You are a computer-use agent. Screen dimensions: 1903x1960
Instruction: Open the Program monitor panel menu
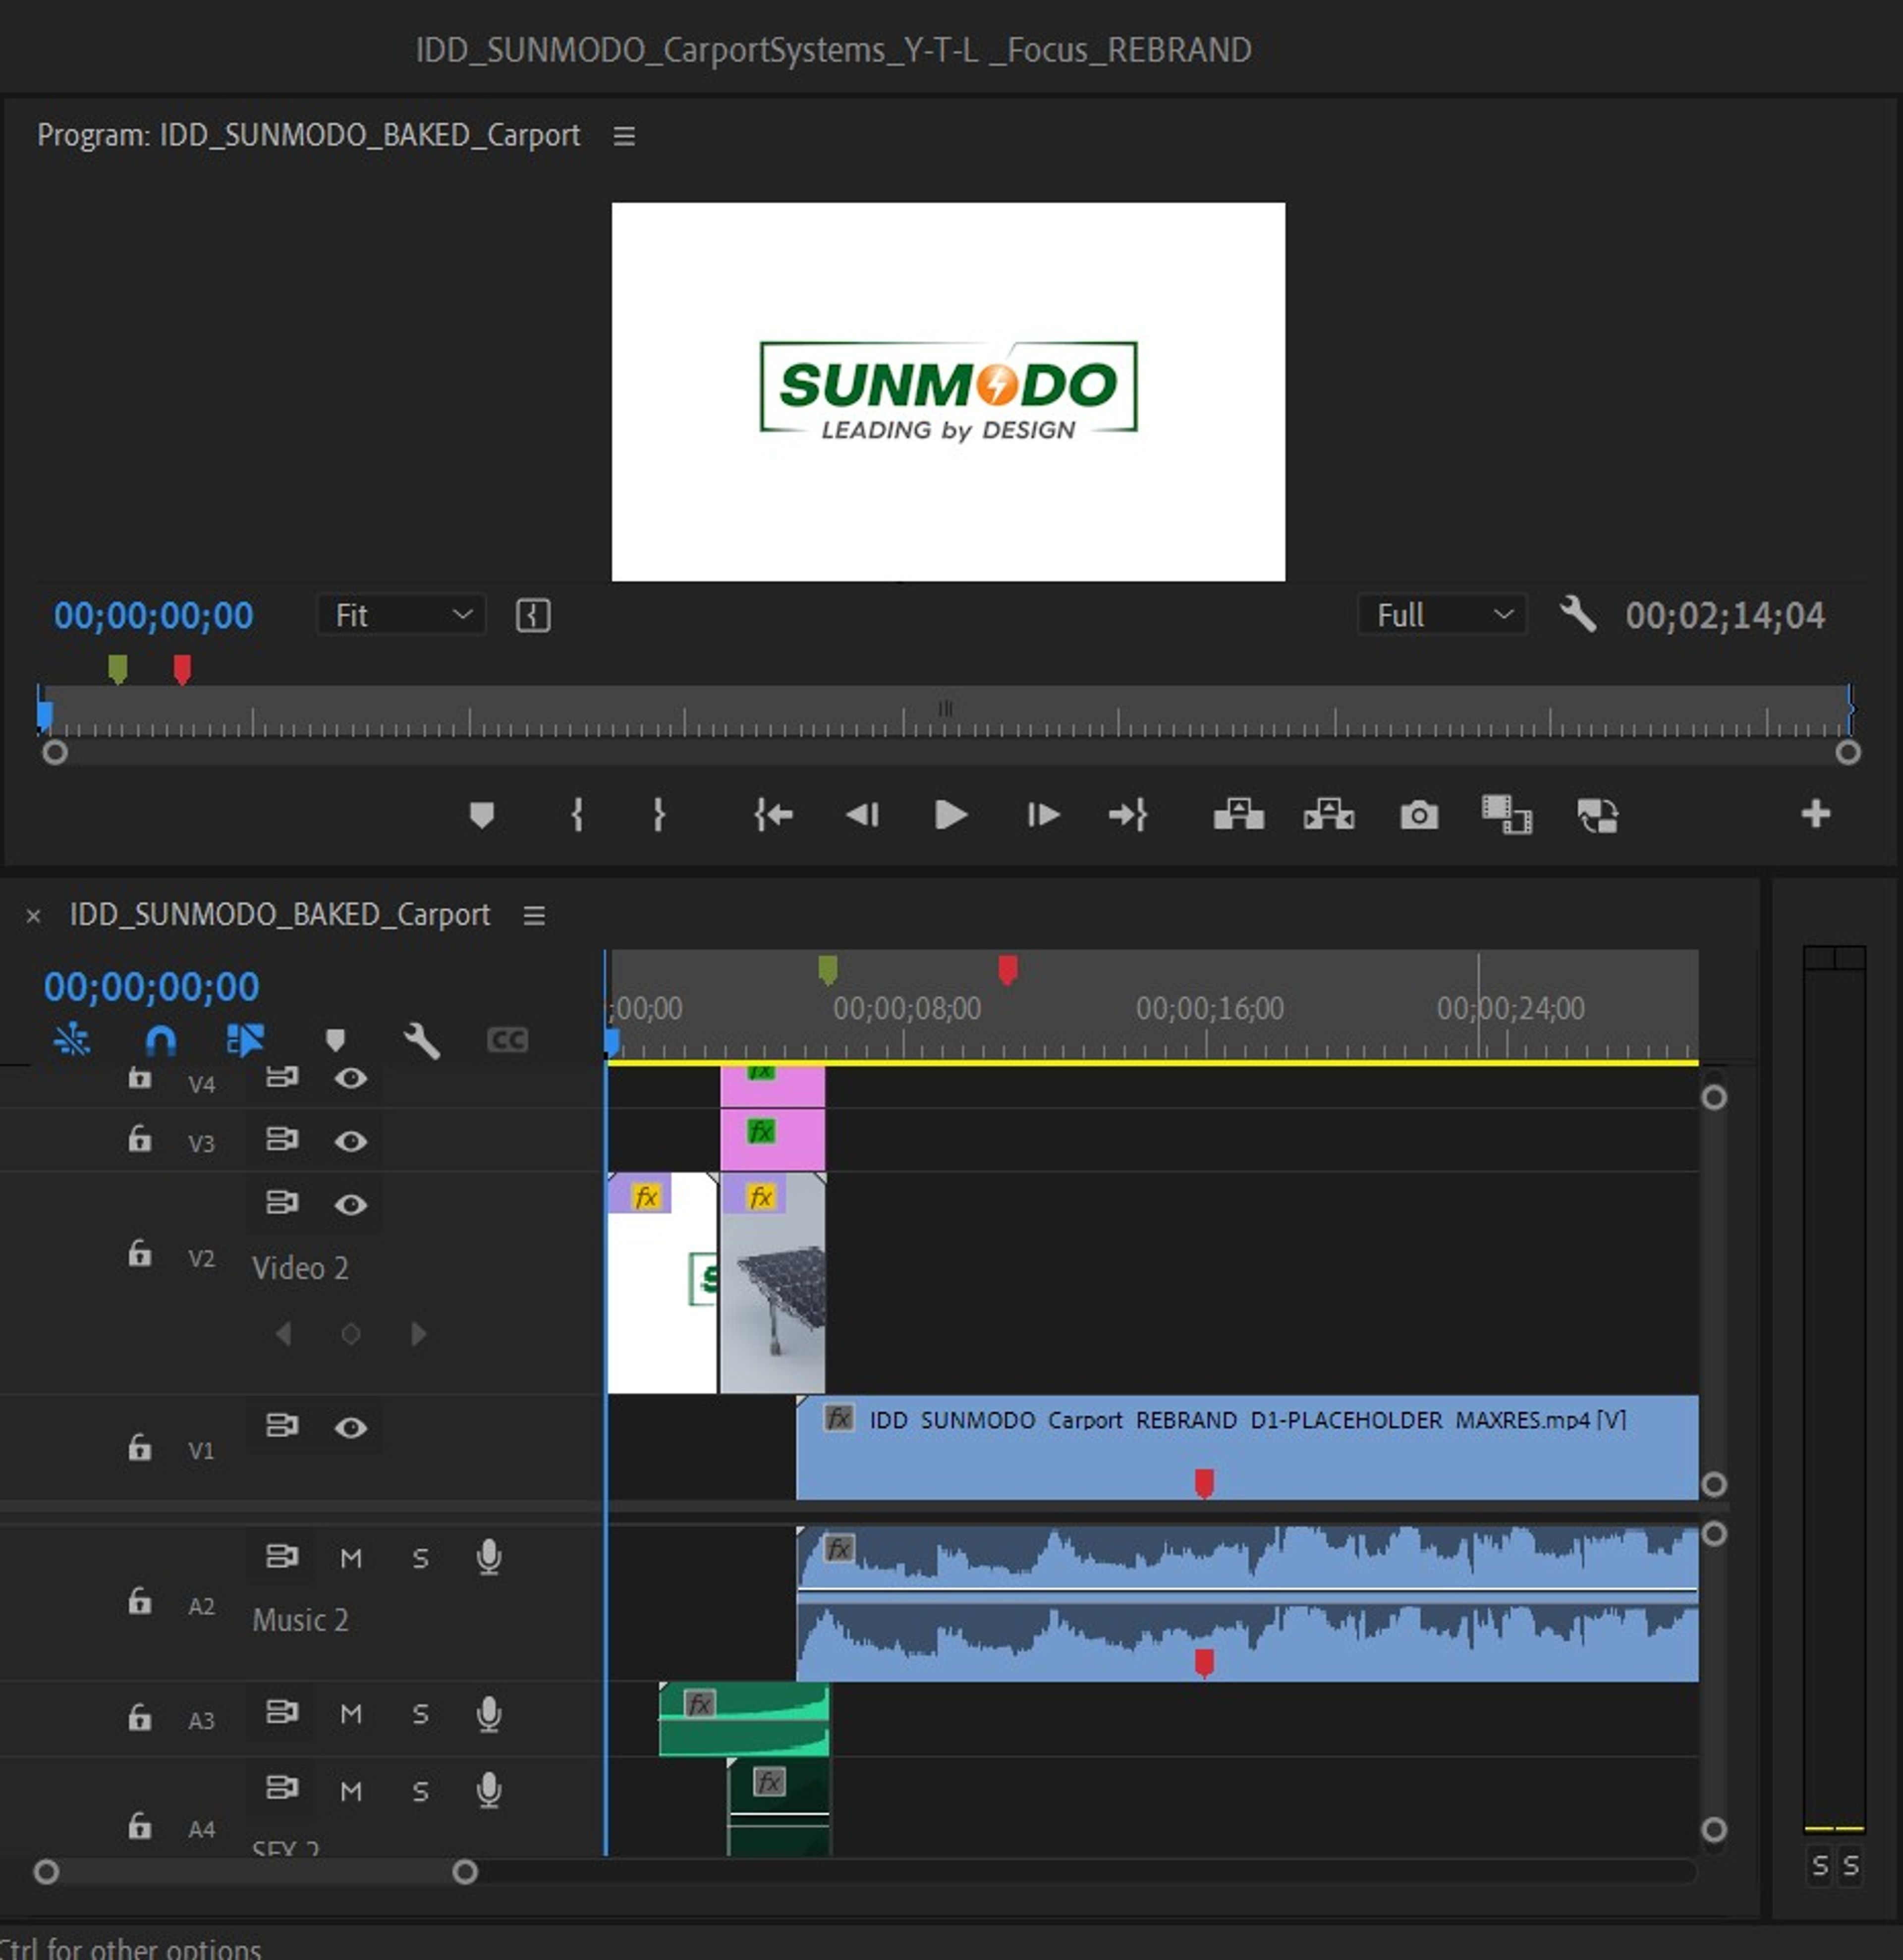tap(624, 136)
